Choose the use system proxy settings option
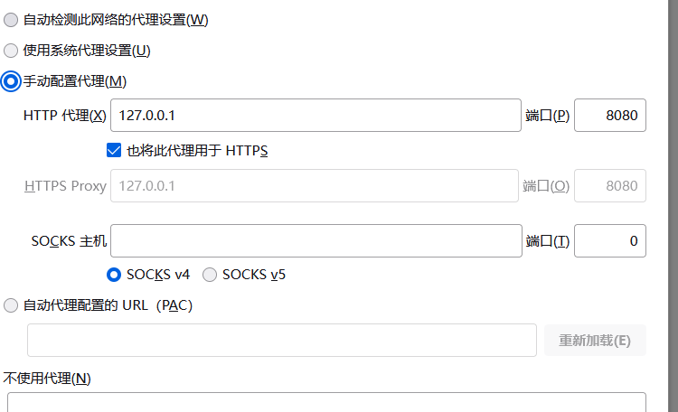This screenshot has height=412, width=678. pos(11,51)
